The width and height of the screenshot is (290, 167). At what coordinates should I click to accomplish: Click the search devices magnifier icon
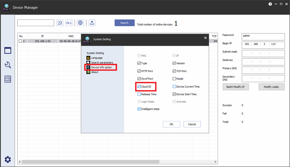60,23
